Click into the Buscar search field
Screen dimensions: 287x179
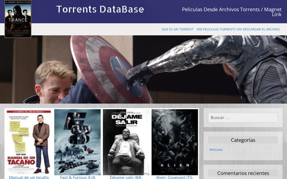243,118
